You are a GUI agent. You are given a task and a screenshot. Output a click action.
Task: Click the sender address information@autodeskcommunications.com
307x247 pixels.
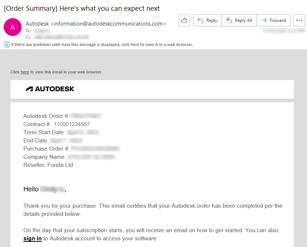coord(108,24)
